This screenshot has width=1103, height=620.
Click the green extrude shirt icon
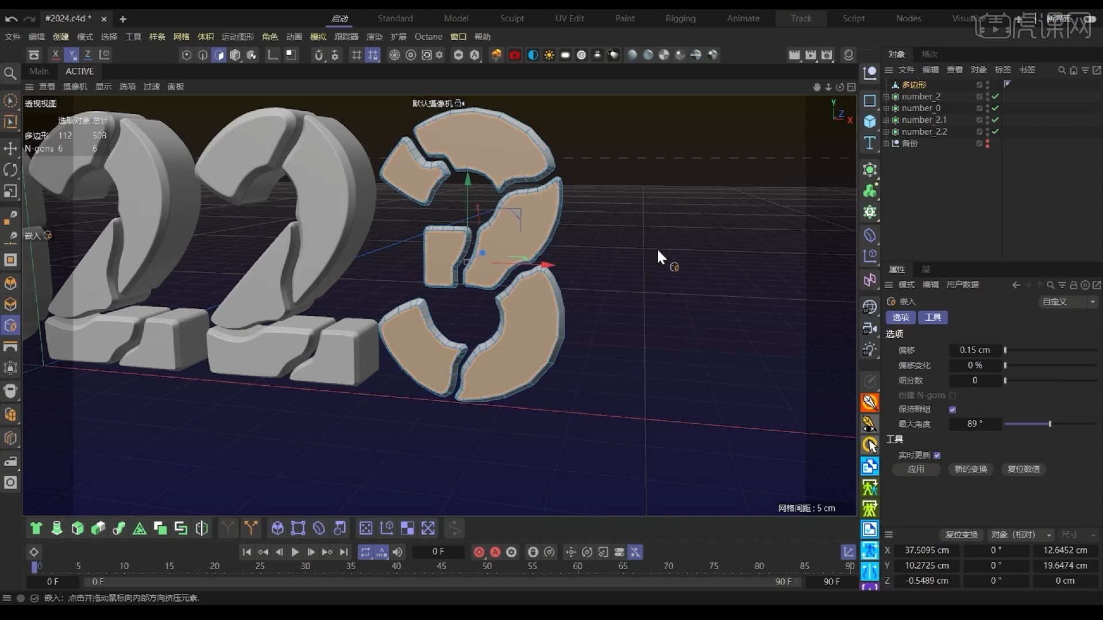[36, 528]
